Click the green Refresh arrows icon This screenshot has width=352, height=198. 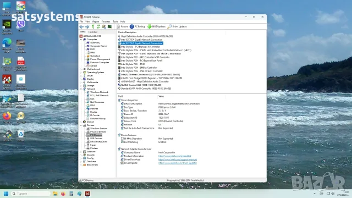(98, 26)
